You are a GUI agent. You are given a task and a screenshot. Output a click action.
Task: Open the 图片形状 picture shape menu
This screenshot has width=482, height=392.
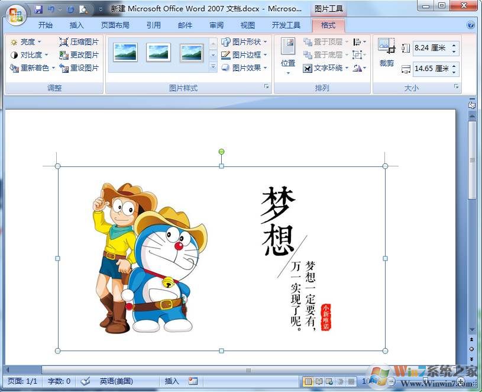244,42
